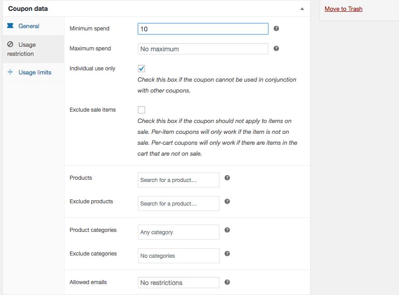Click the help icon next to Allowed emails

227,282
